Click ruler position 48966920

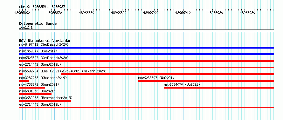click(x=215, y=13)
